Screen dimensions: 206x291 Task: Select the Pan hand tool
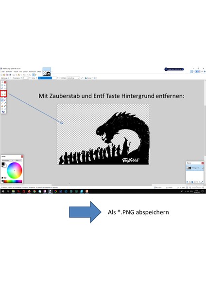coord(5,94)
